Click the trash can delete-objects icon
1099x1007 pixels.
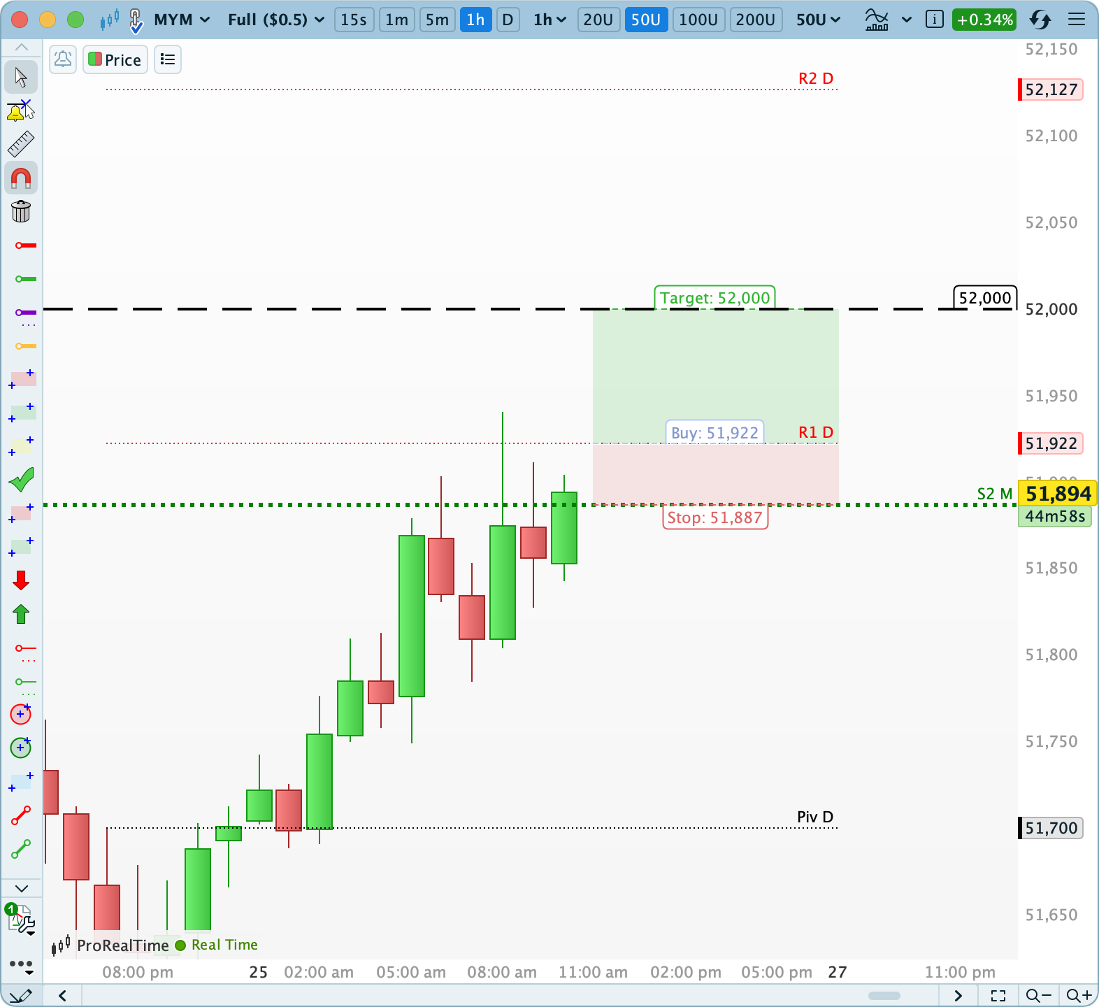(x=21, y=211)
